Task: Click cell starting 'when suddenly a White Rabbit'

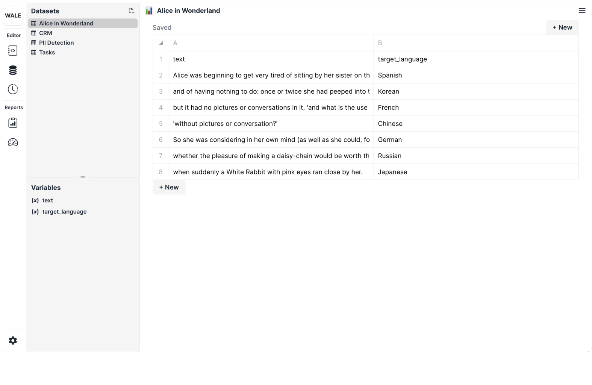Action: tap(271, 172)
